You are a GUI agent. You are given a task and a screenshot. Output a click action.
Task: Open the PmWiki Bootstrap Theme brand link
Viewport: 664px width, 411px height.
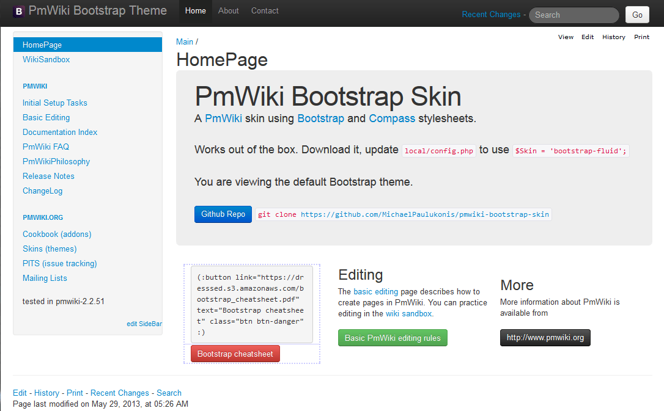click(x=97, y=10)
